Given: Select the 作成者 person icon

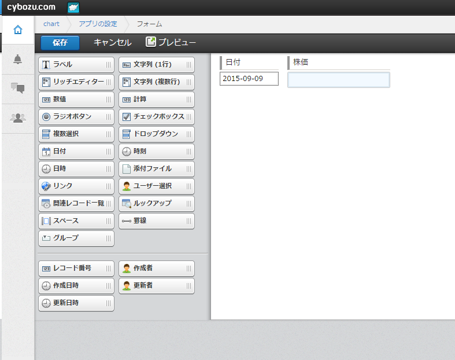Looking at the screenshot, I should pos(127,269).
